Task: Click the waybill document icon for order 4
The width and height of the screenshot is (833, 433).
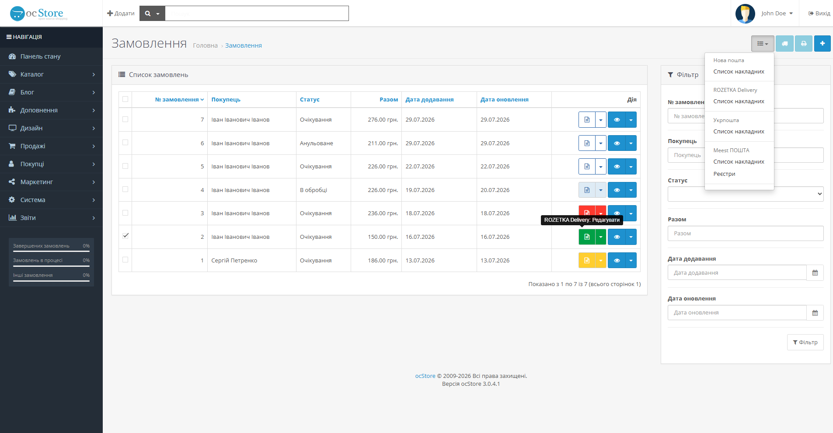Action: click(587, 190)
